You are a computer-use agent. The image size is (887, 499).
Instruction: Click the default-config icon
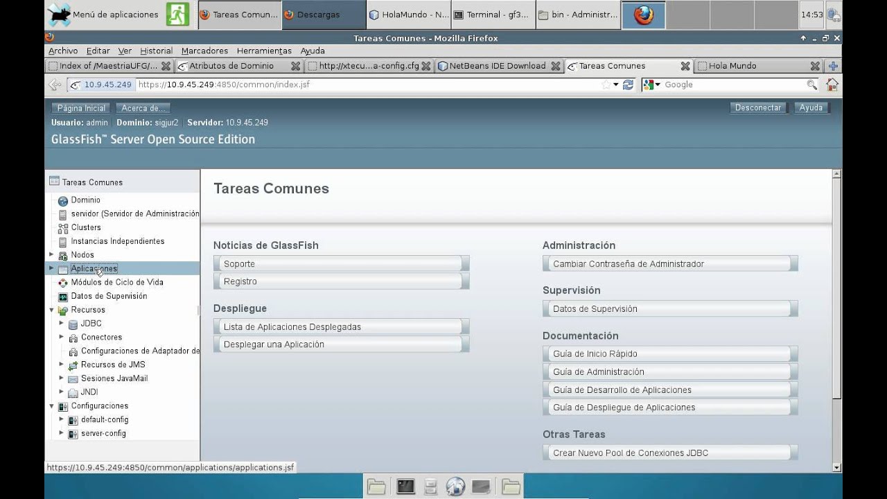coord(73,420)
